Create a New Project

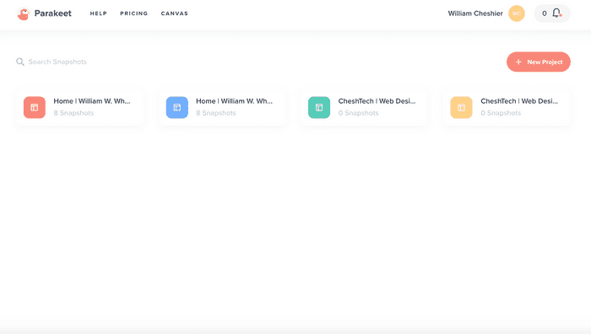coord(539,62)
